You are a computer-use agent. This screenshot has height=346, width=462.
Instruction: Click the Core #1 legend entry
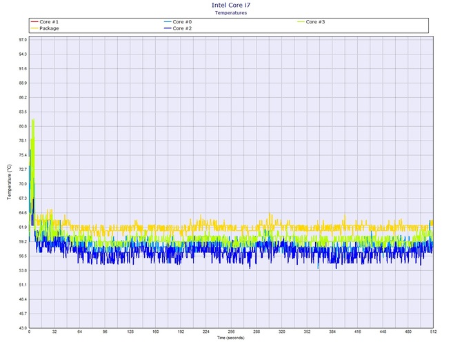click(x=45, y=22)
